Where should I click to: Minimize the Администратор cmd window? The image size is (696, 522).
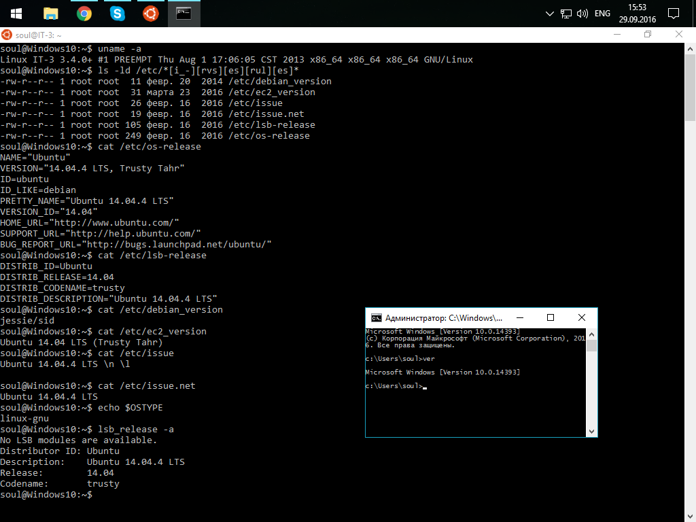pos(520,318)
